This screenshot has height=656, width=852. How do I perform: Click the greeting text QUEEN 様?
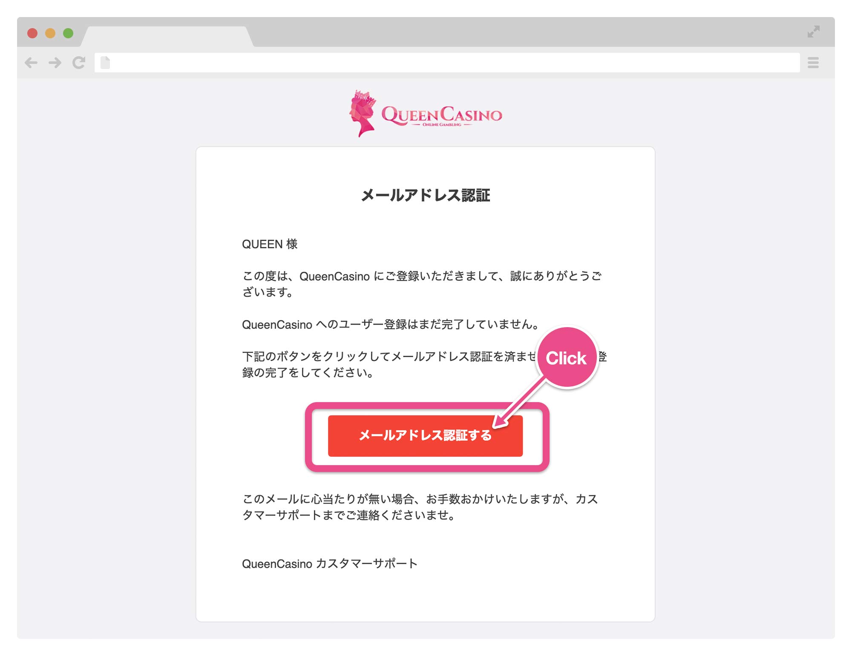(270, 244)
